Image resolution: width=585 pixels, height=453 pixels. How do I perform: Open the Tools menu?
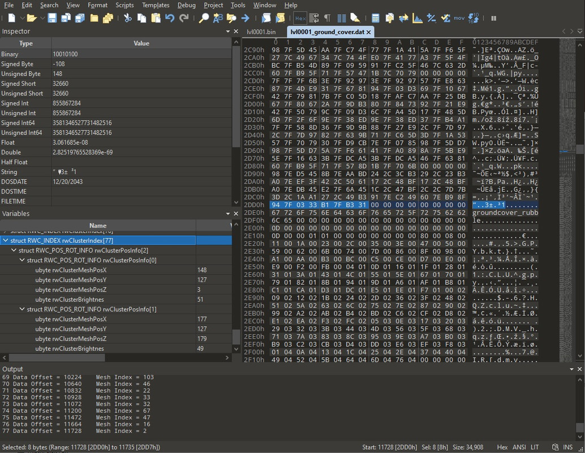click(238, 5)
